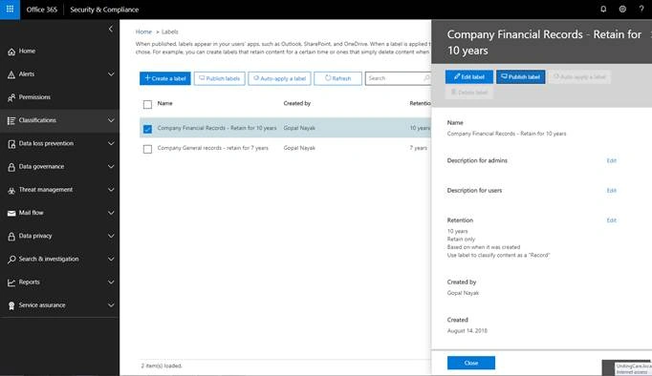This screenshot has width=652, height=376.
Task: Click the Data privacy lock icon
Action: tap(11, 236)
